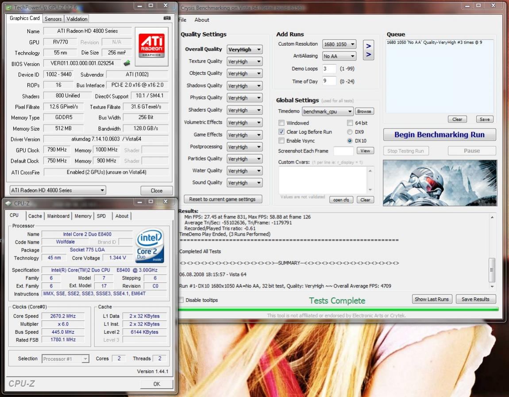The image size is (509, 397).
Task: Open the AntiAliasing dropdown
Action: [339, 56]
